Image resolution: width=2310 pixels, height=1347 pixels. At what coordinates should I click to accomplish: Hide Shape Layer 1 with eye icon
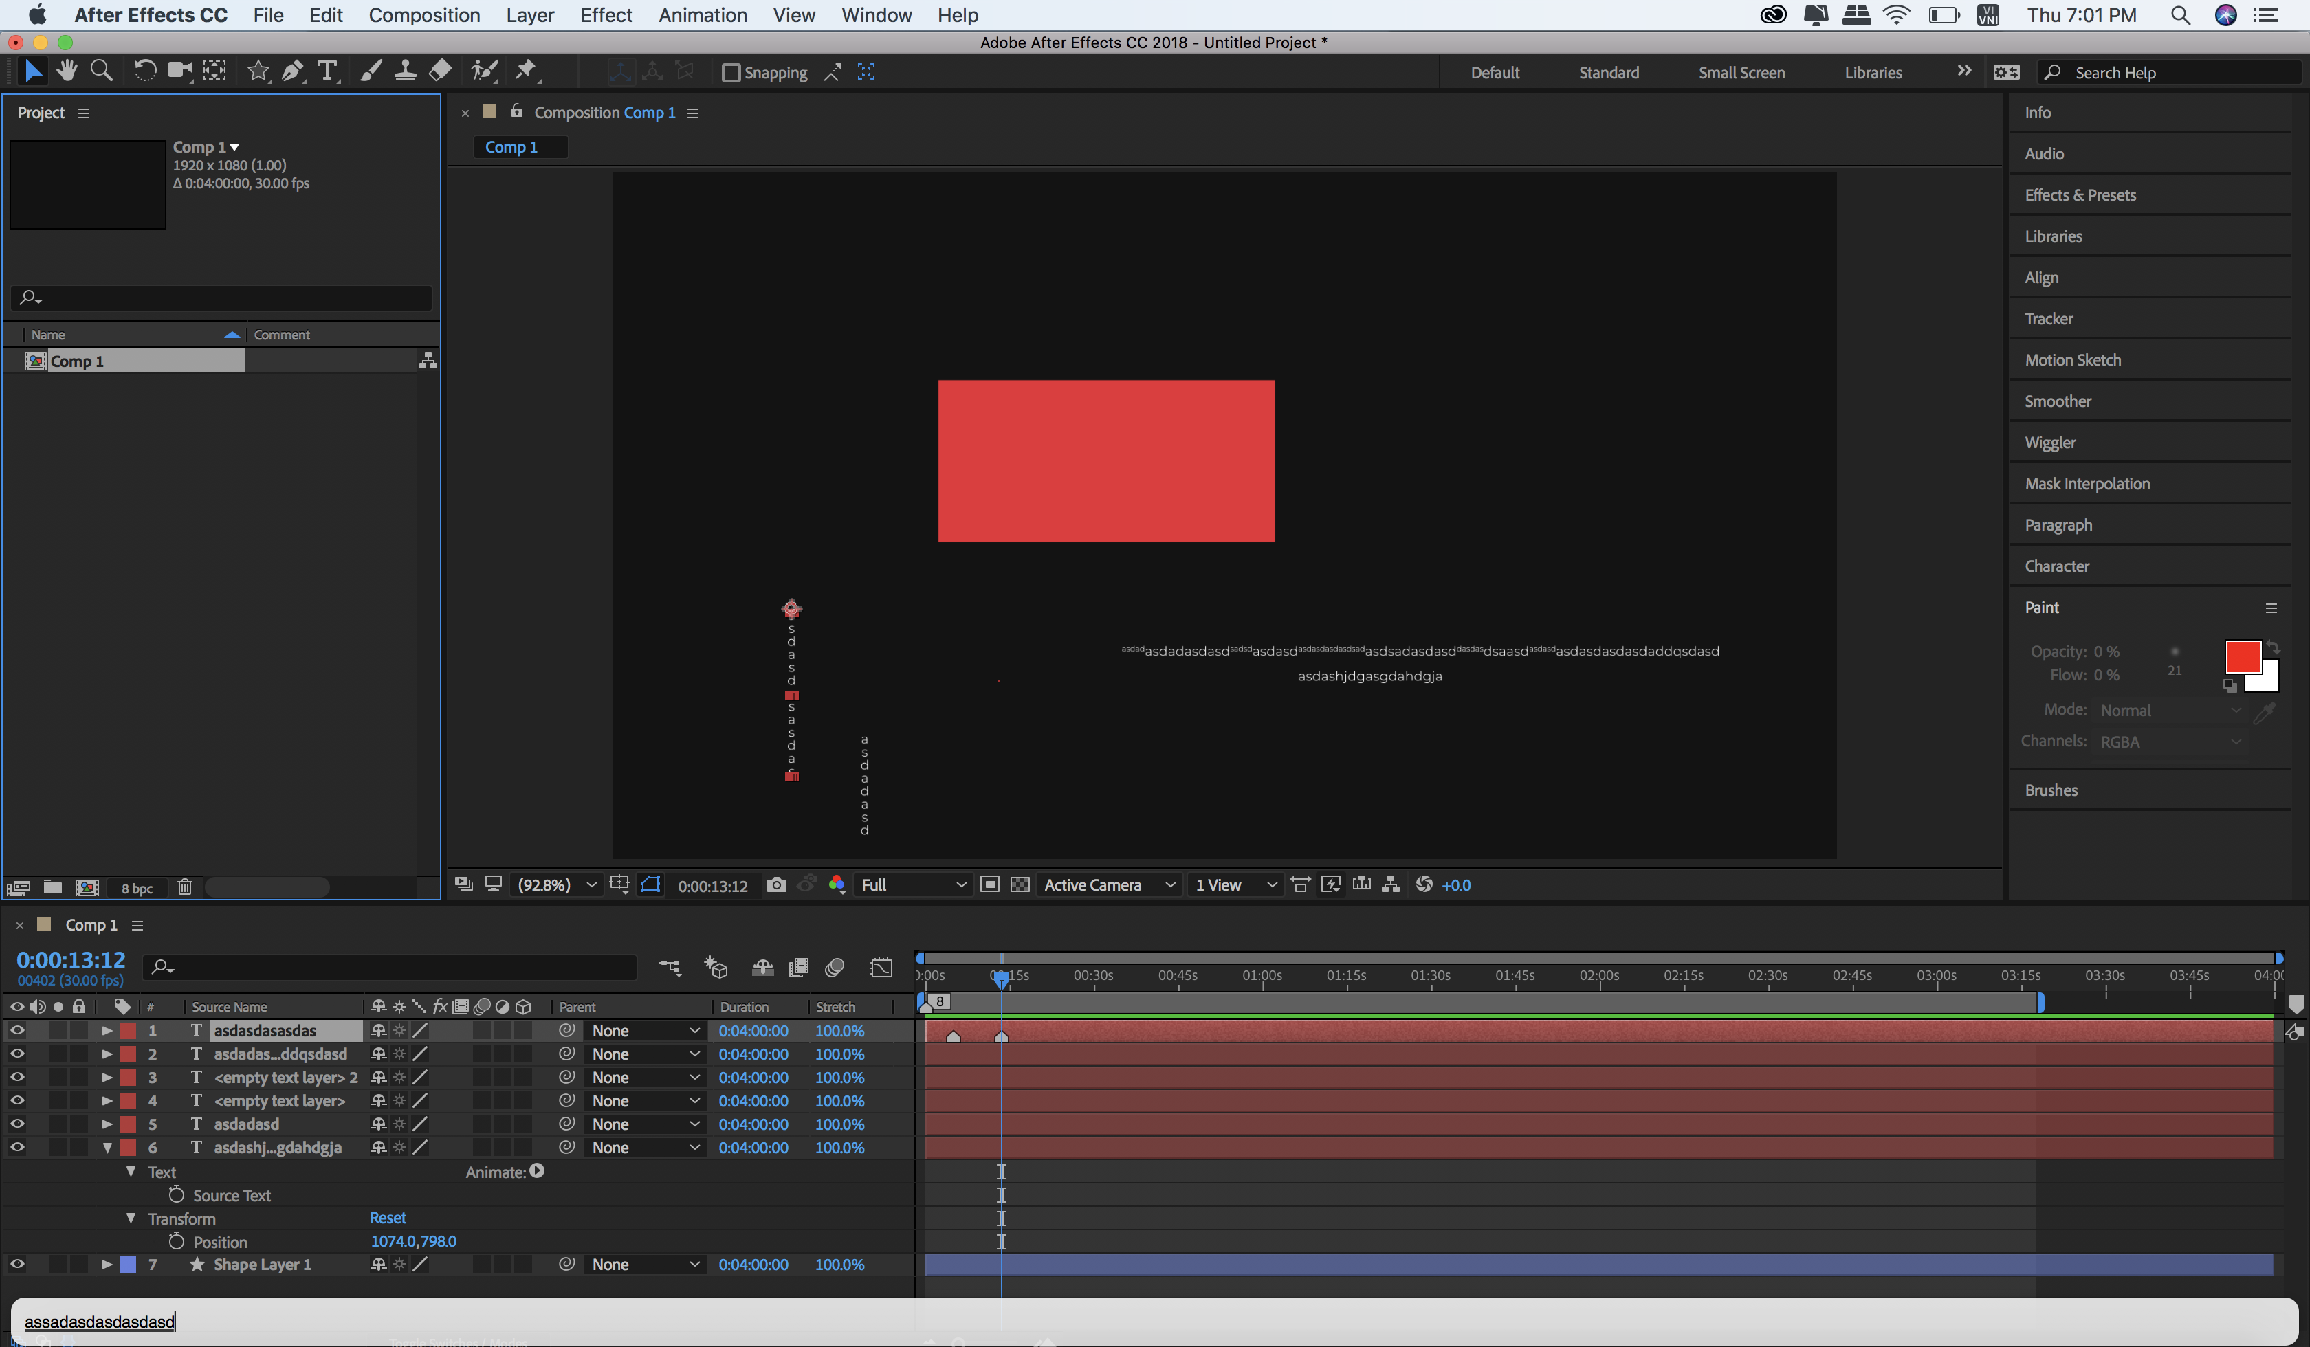point(16,1264)
